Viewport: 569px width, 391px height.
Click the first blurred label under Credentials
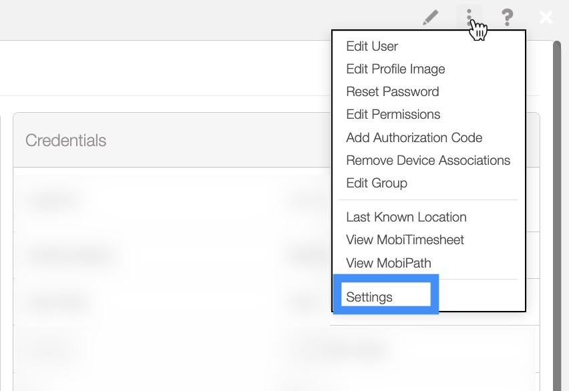pos(55,200)
